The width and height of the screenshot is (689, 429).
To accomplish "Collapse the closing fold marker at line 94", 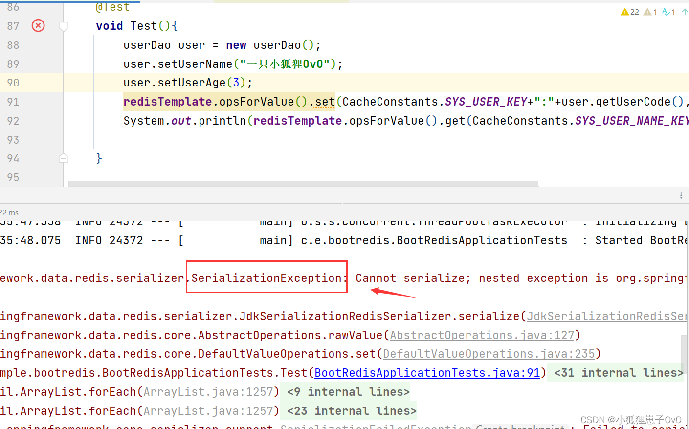I will (64, 158).
